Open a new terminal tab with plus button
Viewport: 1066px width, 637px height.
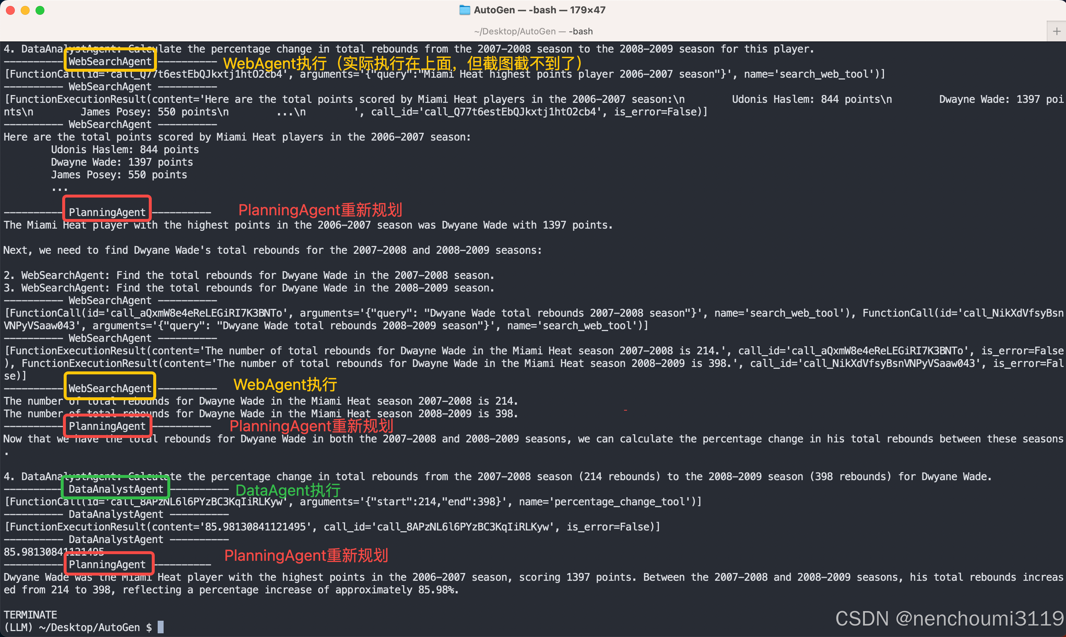(x=1056, y=31)
